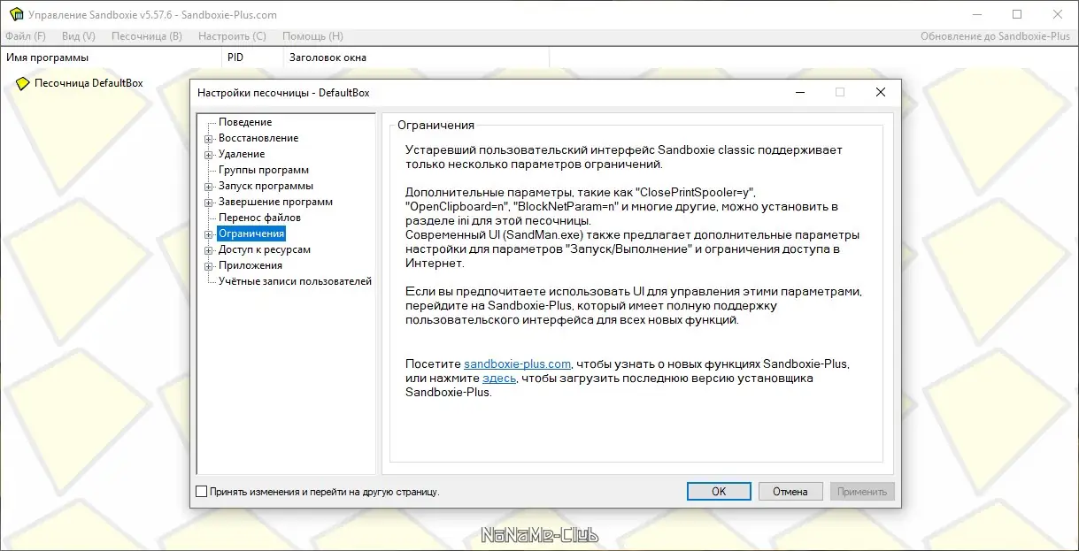Select Ограничения in settings tree
1079x551 pixels.
tap(251, 233)
